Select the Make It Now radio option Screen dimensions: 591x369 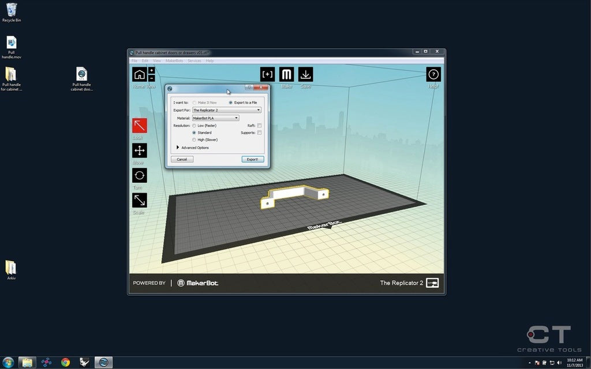(204, 103)
